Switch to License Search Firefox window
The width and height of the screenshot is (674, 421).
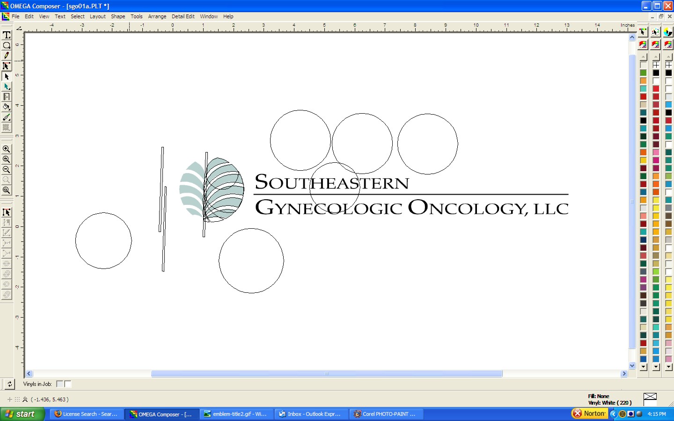[86, 414]
